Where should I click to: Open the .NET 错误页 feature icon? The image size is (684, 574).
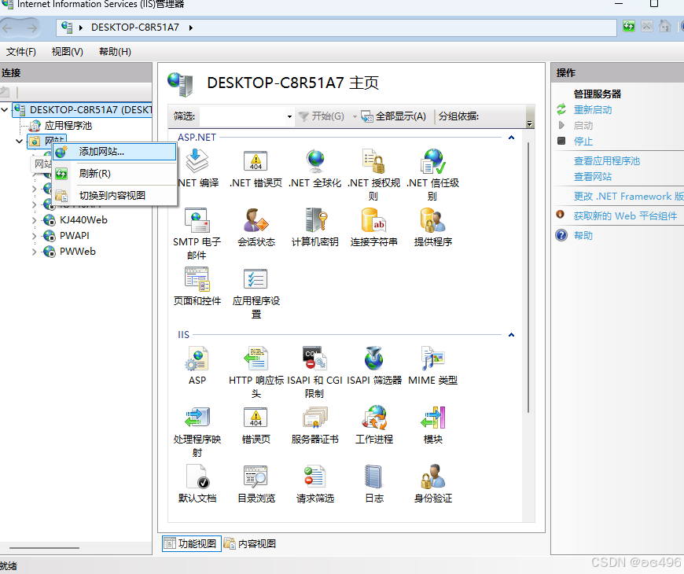256,168
